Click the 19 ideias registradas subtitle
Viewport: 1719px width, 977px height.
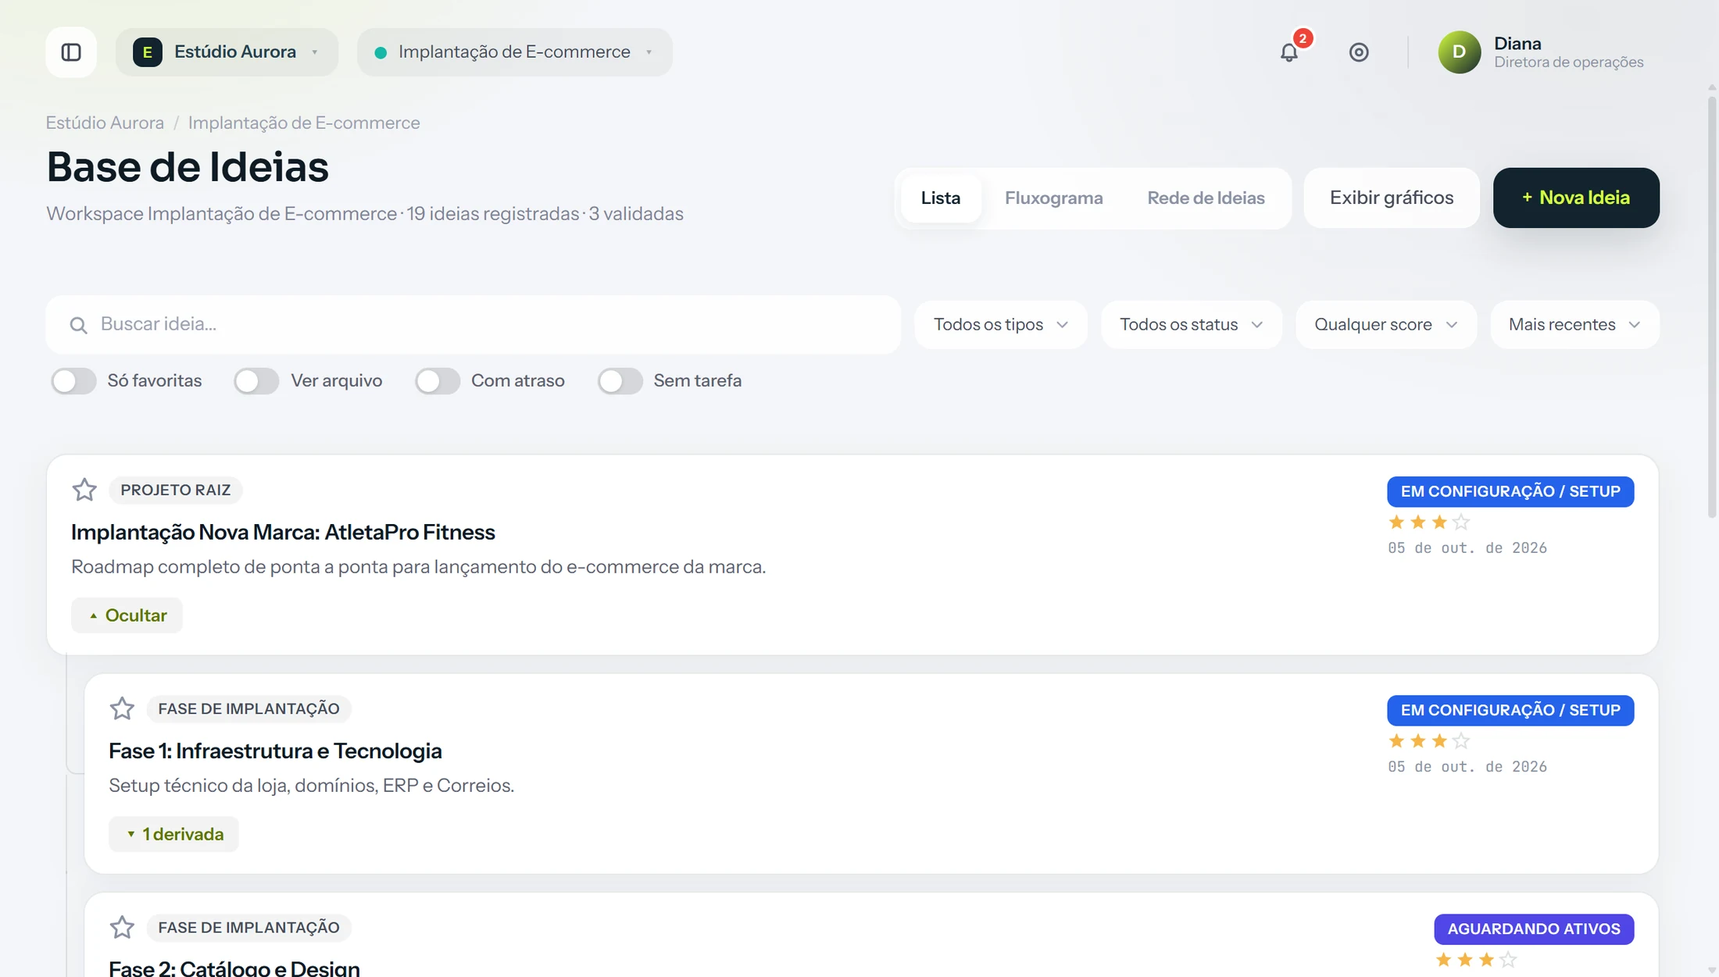click(x=493, y=214)
